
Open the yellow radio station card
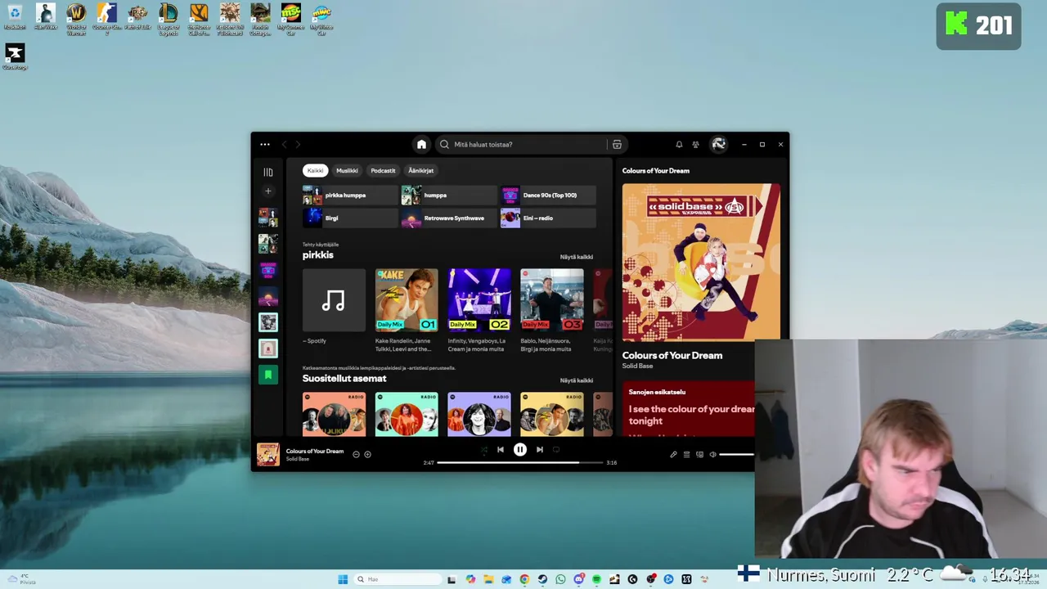552,414
